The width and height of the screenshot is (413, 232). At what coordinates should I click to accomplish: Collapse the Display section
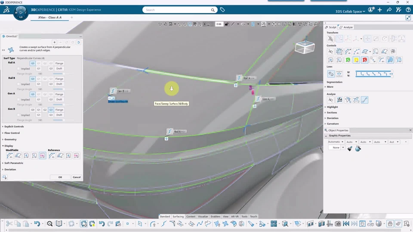tap(8, 146)
